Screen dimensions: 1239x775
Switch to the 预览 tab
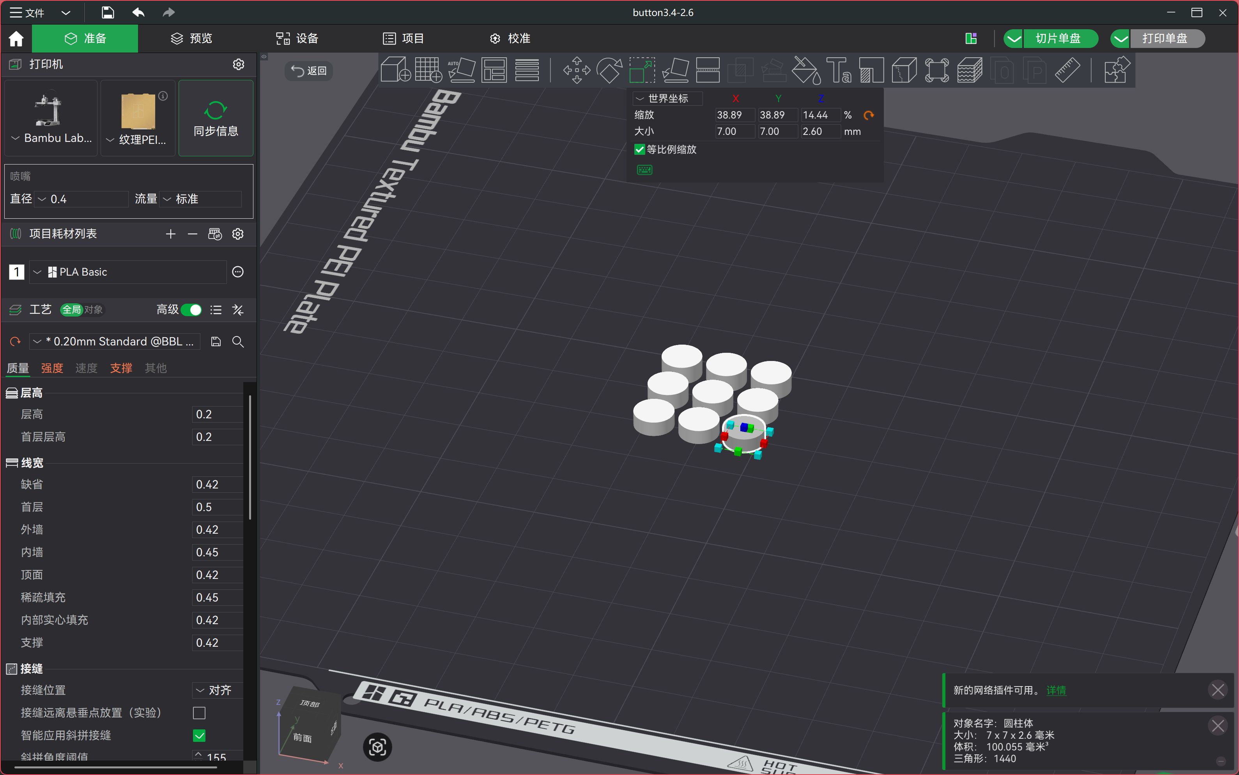[x=191, y=39]
